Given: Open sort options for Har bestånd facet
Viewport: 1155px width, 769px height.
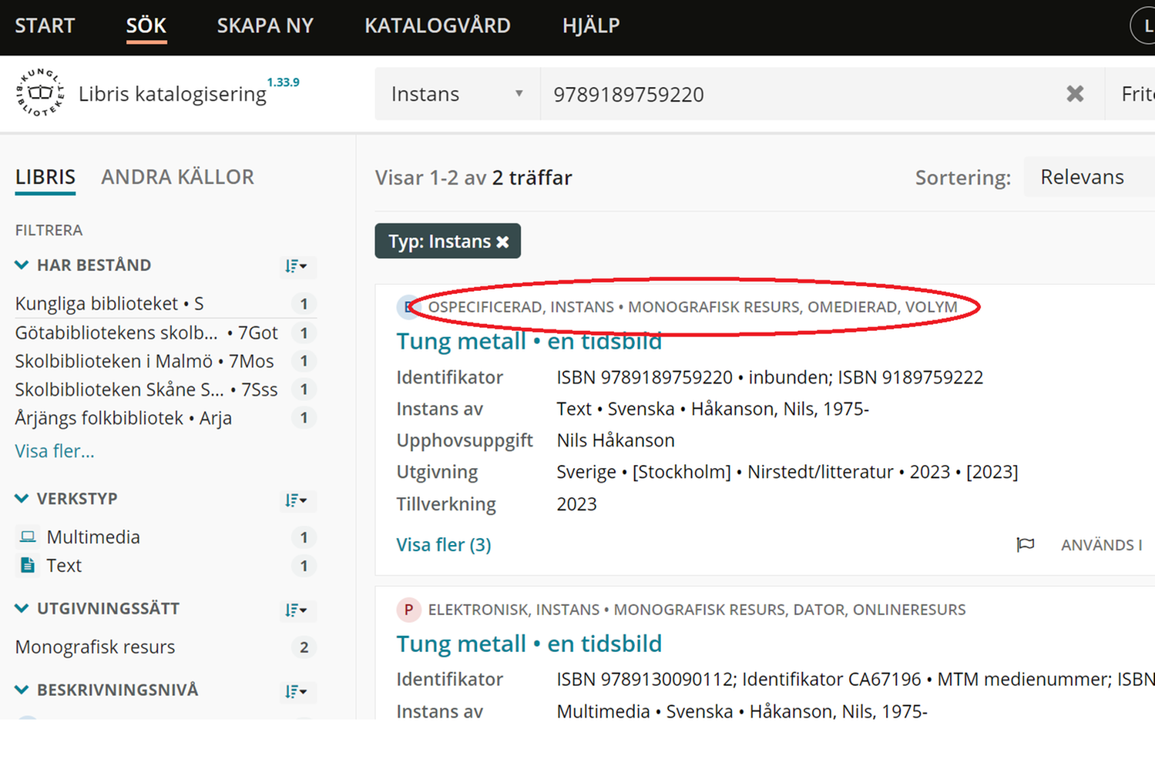Looking at the screenshot, I should click(296, 266).
